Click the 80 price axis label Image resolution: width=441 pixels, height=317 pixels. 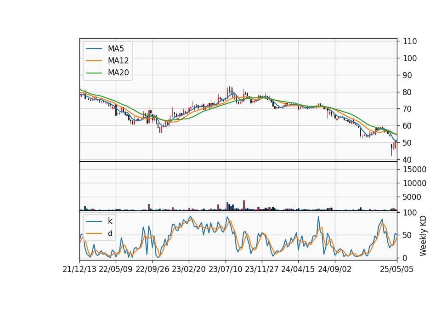point(407,92)
